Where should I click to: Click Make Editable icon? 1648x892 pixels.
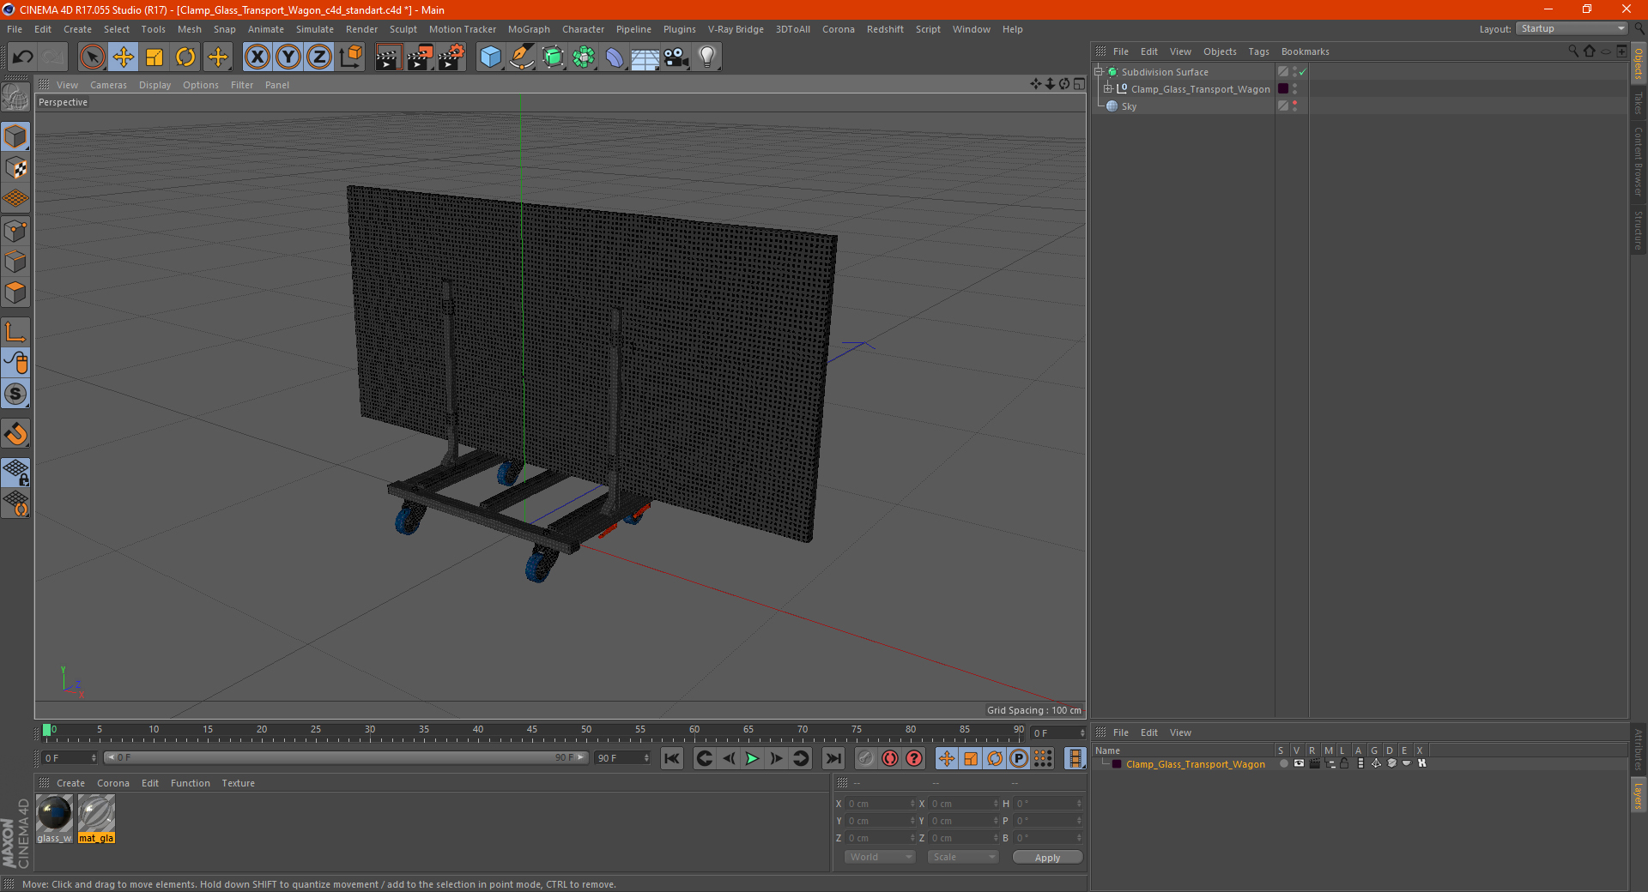pyautogui.click(x=15, y=97)
